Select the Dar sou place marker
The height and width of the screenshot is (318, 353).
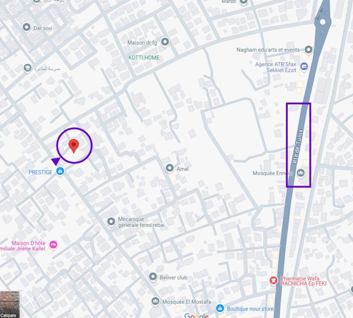[x=27, y=28]
